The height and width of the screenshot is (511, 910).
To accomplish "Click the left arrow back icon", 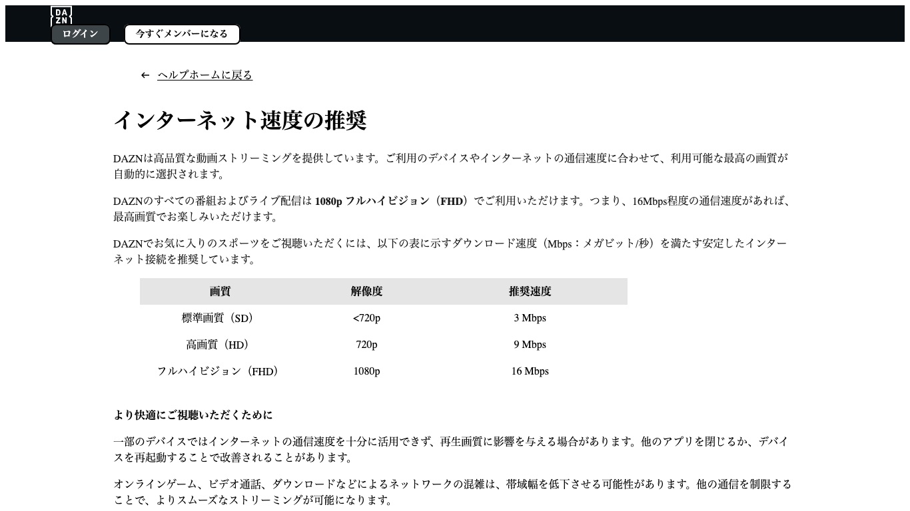I will tap(145, 75).
